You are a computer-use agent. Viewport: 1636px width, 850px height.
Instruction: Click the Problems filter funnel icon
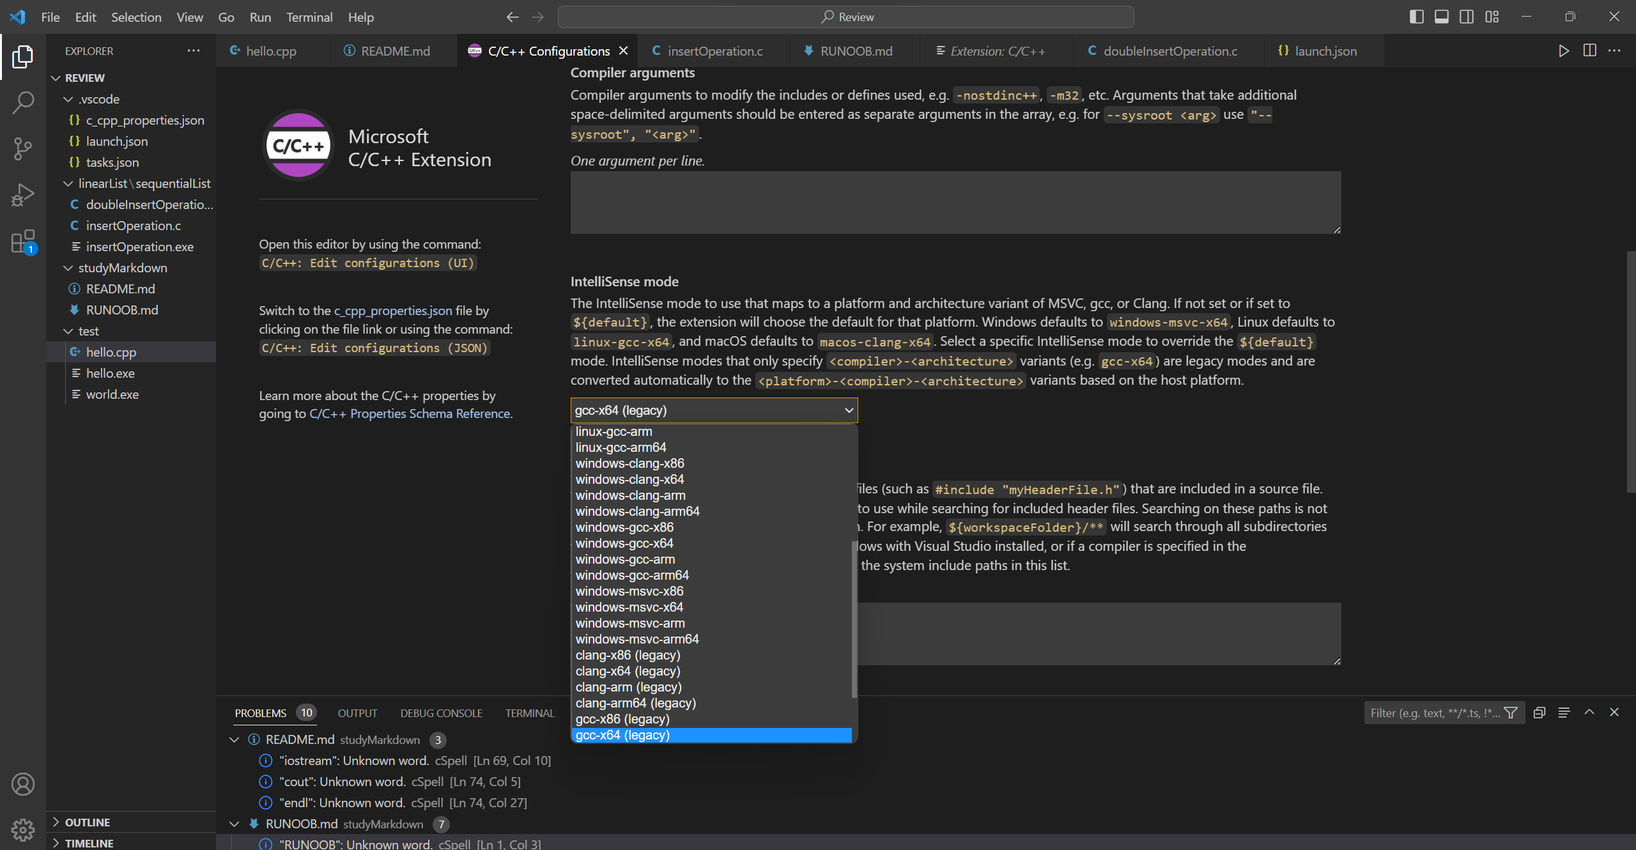[1511, 713]
